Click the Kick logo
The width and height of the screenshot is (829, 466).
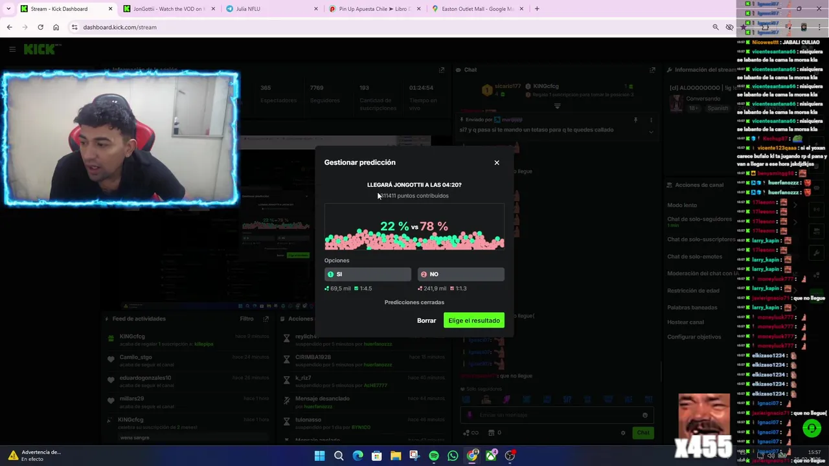pyautogui.click(x=42, y=49)
